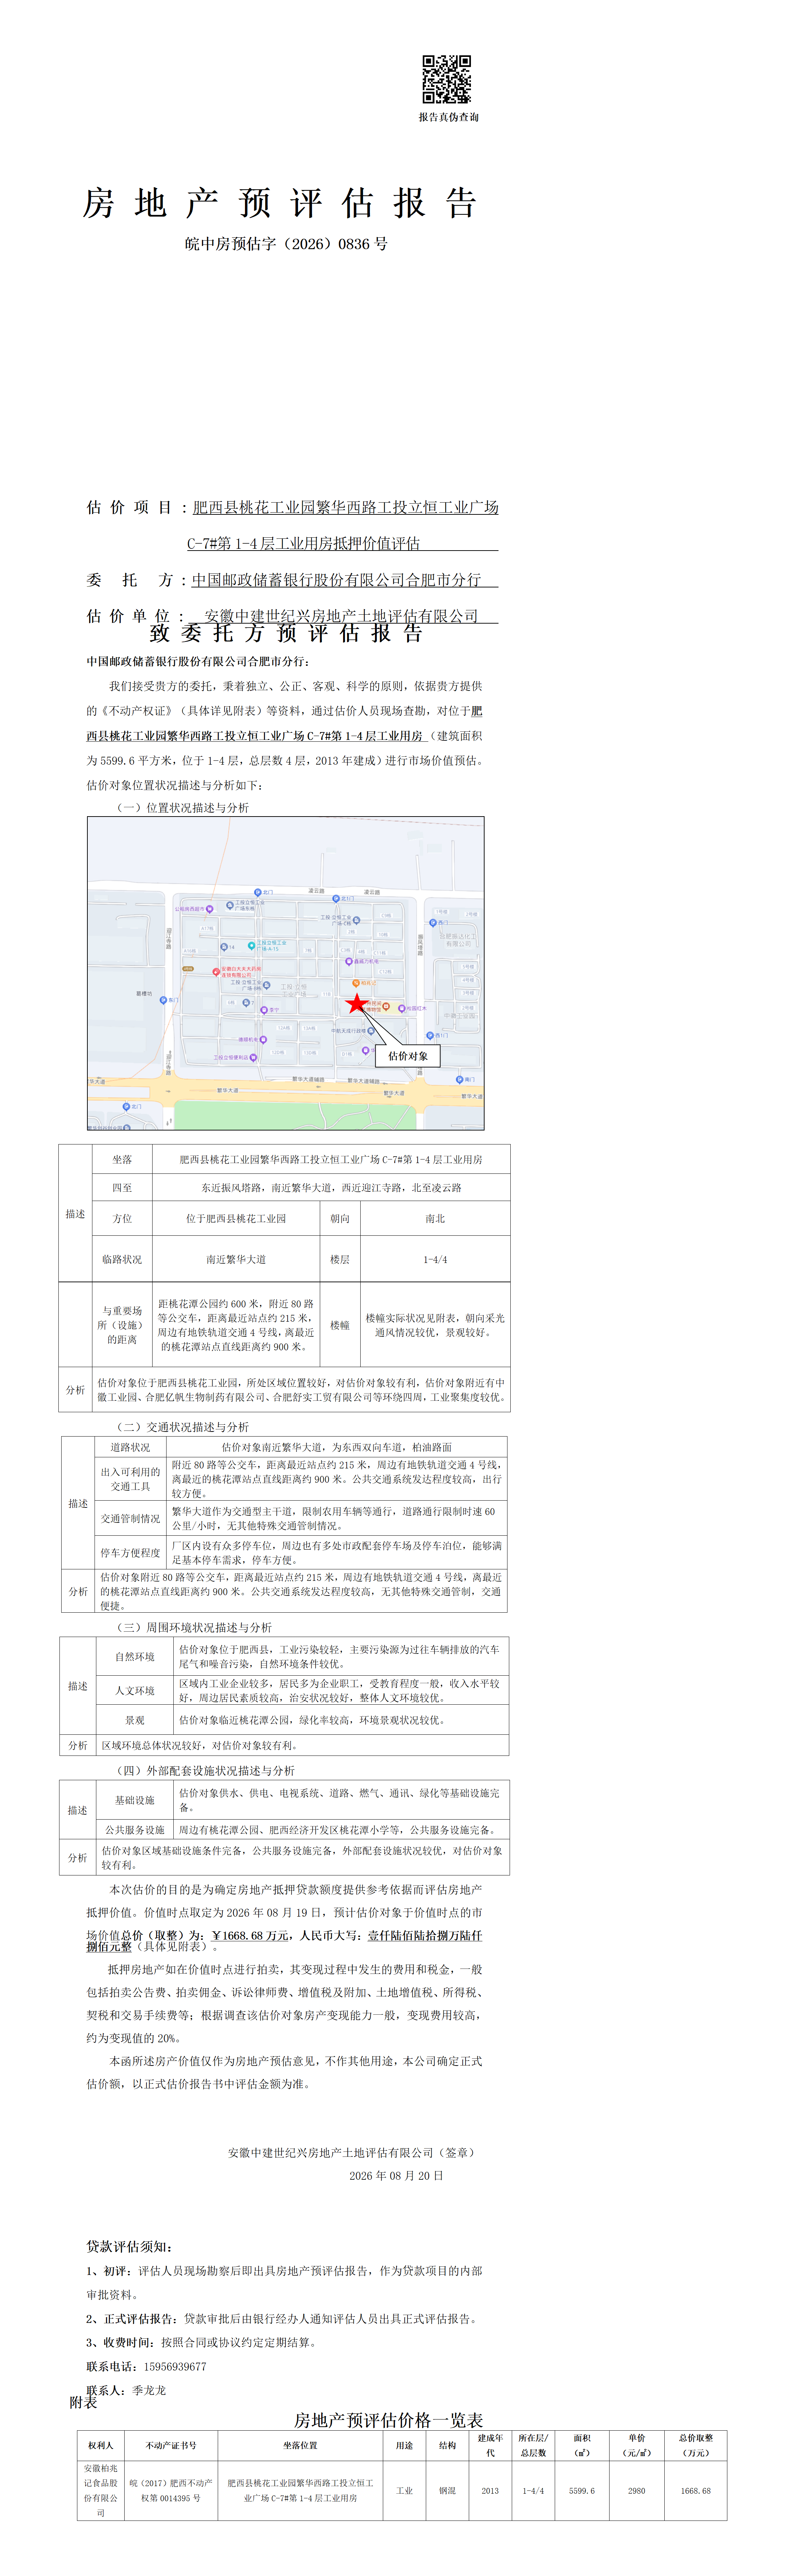Click the 道路状况 table cell
This screenshot has width=804, height=2576.
point(130,1447)
